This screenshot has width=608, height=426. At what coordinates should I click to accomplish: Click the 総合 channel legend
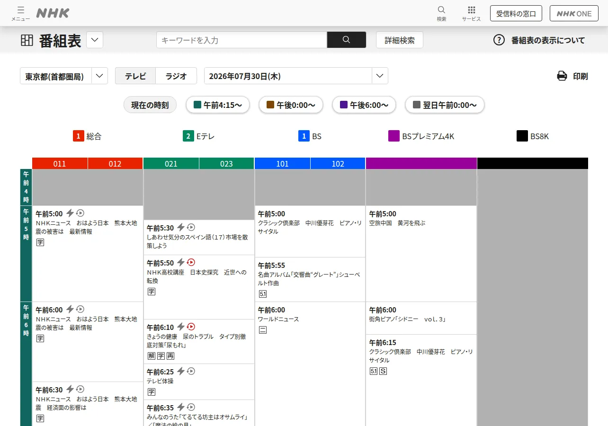(87, 136)
